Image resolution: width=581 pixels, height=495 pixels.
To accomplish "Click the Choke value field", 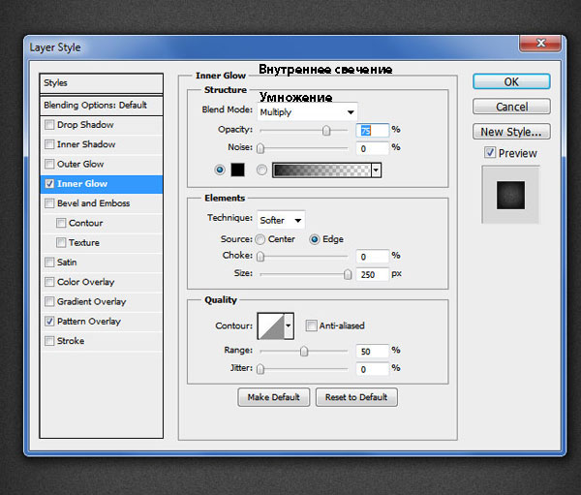I will click(373, 256).
